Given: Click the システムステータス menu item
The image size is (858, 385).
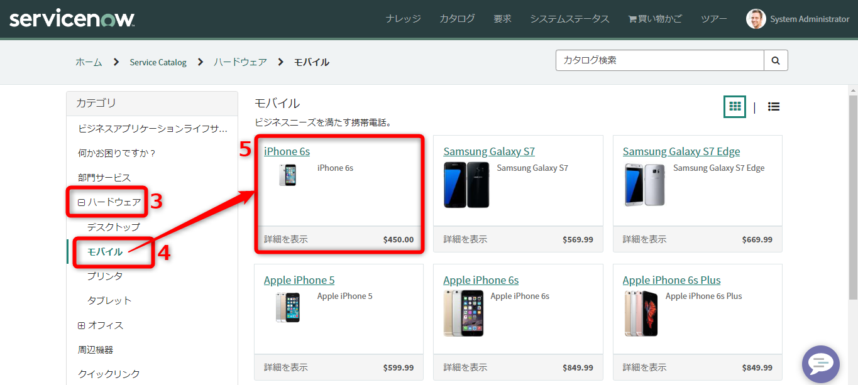Looking at the screenshot, I should 569,18.
